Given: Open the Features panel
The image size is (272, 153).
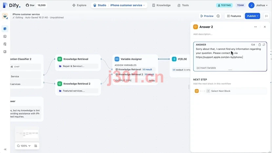Looking at the screenshot, I should [x=234, y=16].
